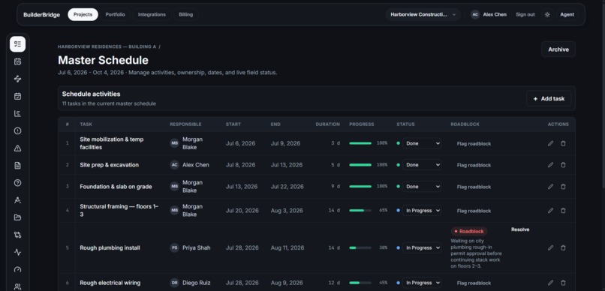Screen dimensions: 605x291
Task: Click the 'Aug 11, 2026' end date
Action: [x=287, y=247]
